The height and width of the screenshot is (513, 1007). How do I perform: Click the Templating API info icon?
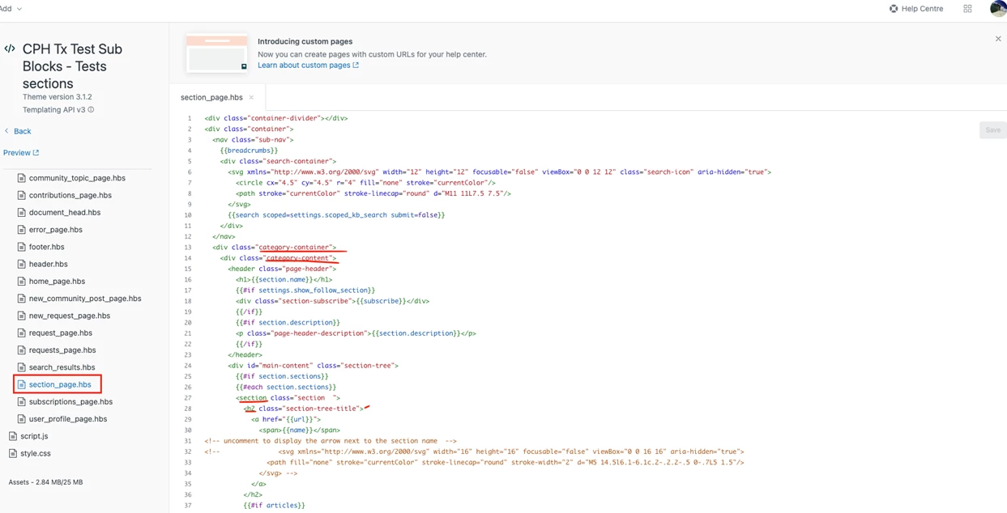[x=91, y=110]
